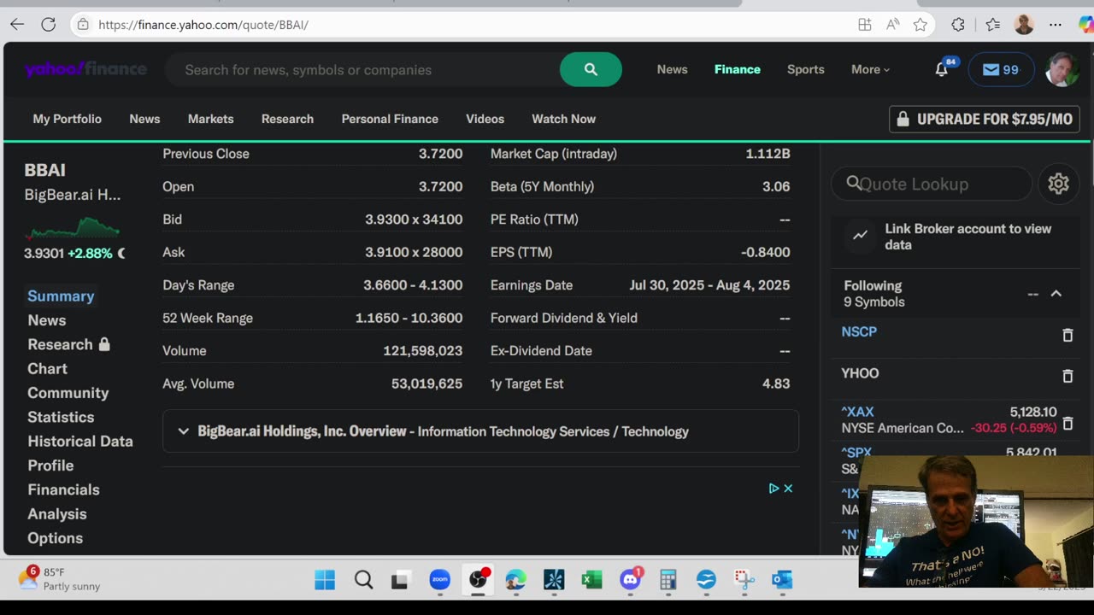Open the Statistics sidebar section
The width and height of the screenshot is (1094, 615).
click(x=61, y=417)
